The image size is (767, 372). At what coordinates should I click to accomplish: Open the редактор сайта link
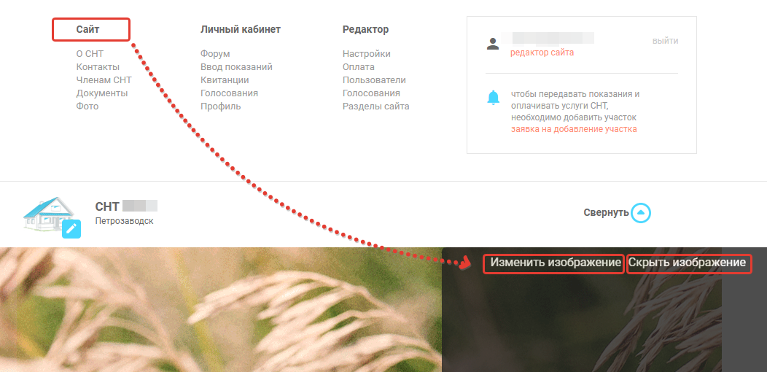(x=542, y=53)
